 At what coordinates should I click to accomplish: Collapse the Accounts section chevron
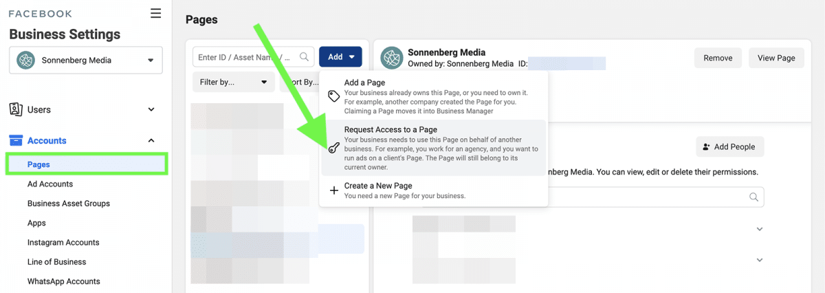[x=152, y=140]
